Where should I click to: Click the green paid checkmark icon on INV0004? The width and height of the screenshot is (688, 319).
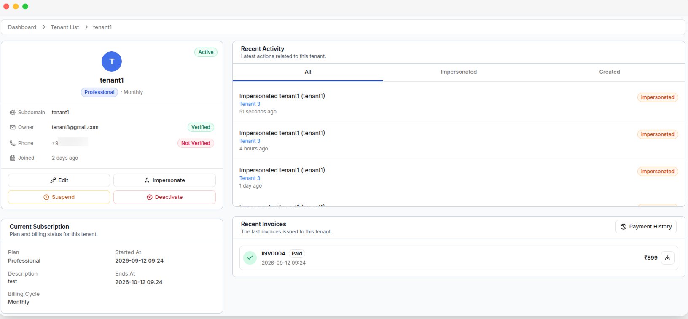coord(250,258)
